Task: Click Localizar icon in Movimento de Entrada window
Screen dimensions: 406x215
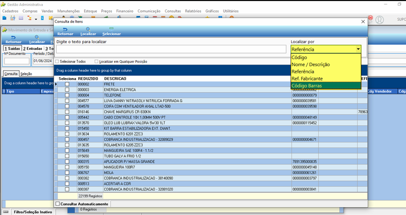Action: 37,38
